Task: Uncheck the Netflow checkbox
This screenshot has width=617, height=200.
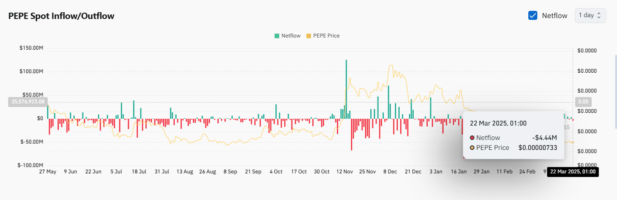Action: pos(533,15)
